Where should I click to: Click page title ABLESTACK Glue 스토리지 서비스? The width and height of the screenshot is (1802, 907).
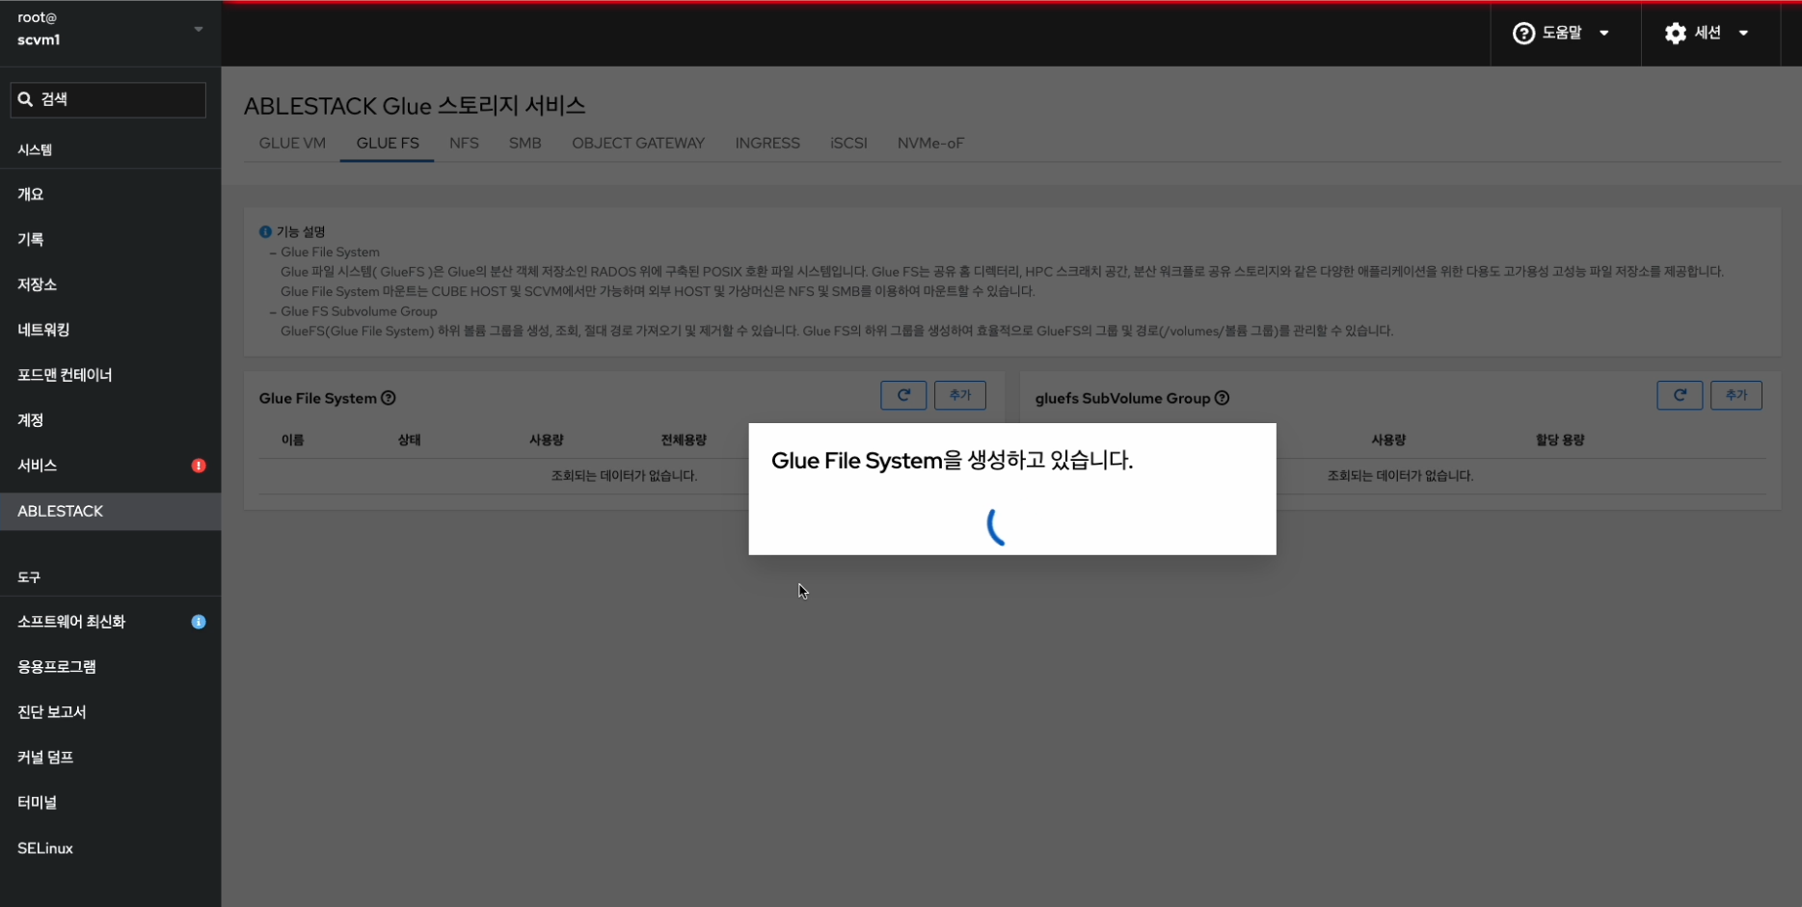tap(415, 105)
